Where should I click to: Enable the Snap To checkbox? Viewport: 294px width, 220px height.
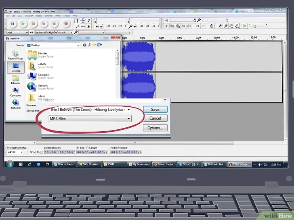click(x=41, y=152)
